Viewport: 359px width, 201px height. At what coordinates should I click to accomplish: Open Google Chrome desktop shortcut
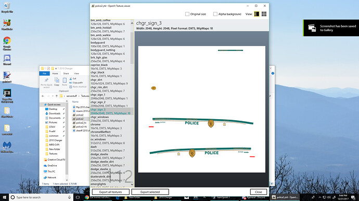click(7, 44)
